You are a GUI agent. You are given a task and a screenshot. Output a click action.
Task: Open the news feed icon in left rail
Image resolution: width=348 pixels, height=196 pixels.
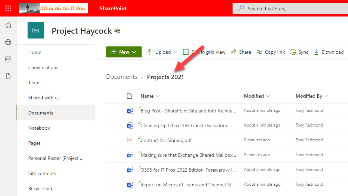(x=8, y=59)
